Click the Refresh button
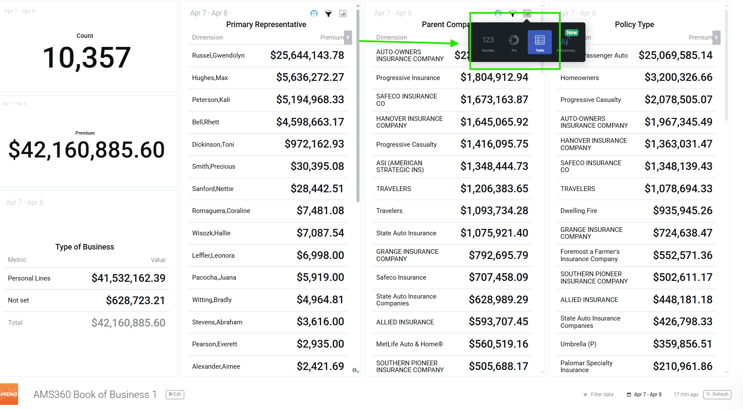This screenshot has height=410, width=743. click(x=717, y=395)
